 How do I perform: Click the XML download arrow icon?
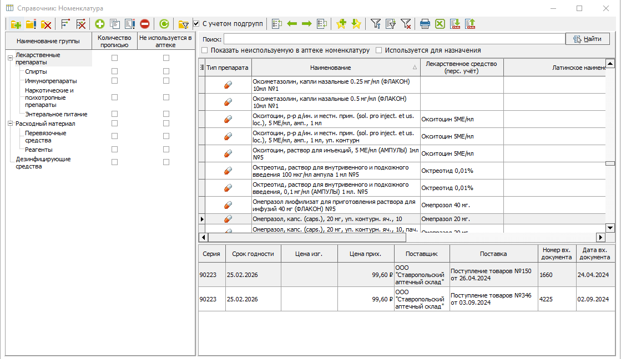455,24
